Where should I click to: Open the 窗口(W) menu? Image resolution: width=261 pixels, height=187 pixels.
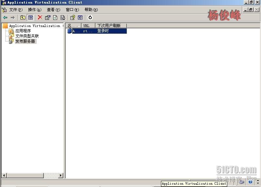point(72,10)
